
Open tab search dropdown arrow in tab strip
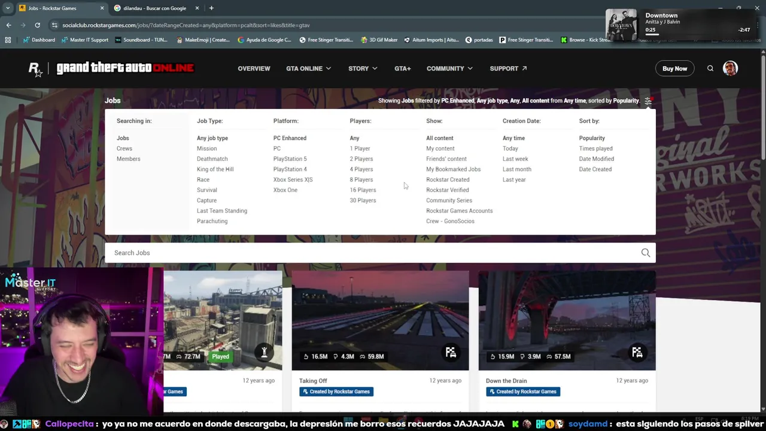[7, 8]
